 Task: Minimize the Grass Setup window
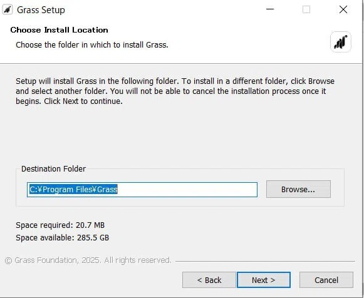point(270,9)
